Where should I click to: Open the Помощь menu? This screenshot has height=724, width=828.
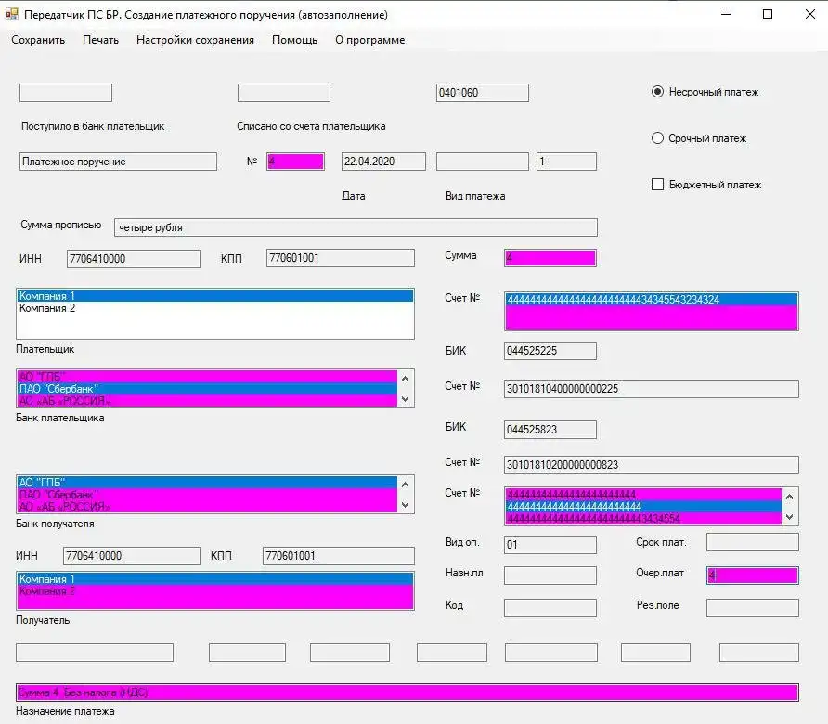(294, 40)
